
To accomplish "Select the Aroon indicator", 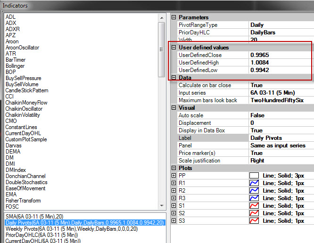I will 12,41.
